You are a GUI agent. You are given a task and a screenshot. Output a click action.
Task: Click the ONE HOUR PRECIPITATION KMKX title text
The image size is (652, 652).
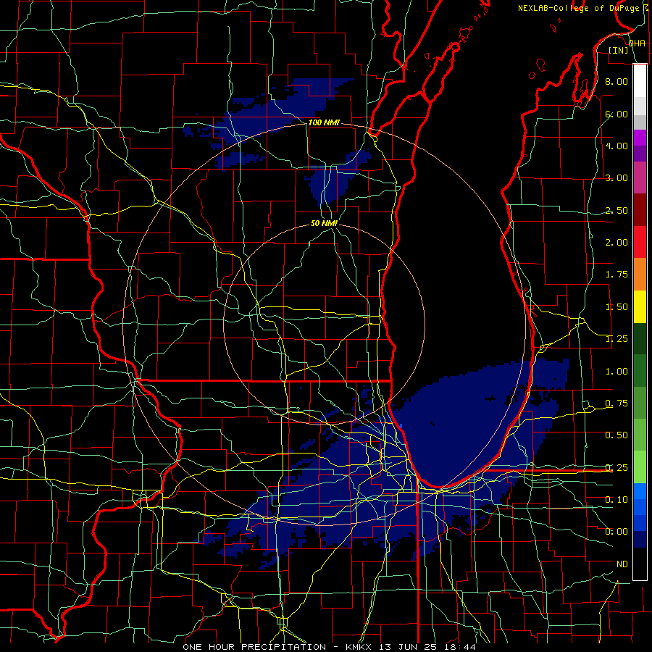pyautogui.click(x=329, y=647)
